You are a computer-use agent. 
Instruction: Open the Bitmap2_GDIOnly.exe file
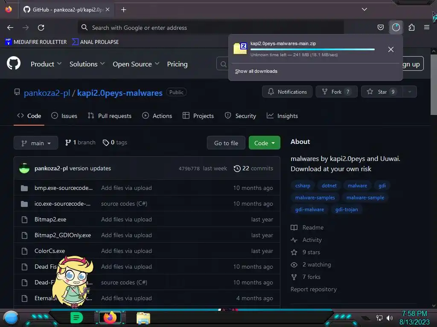pyautogui.click(x=63, y=235)
